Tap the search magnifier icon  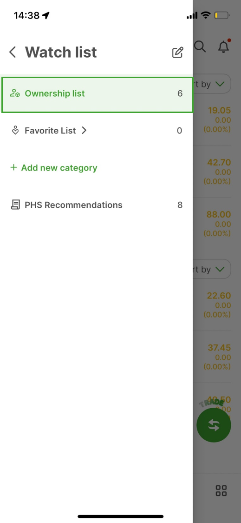click(200, 46)
